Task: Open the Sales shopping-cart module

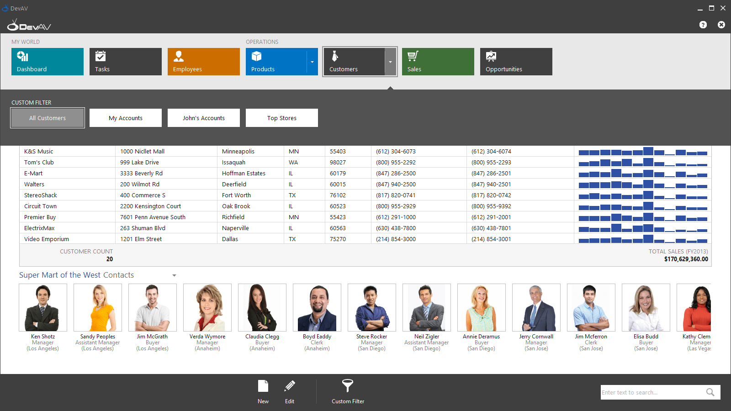Action: click(437, 62)
